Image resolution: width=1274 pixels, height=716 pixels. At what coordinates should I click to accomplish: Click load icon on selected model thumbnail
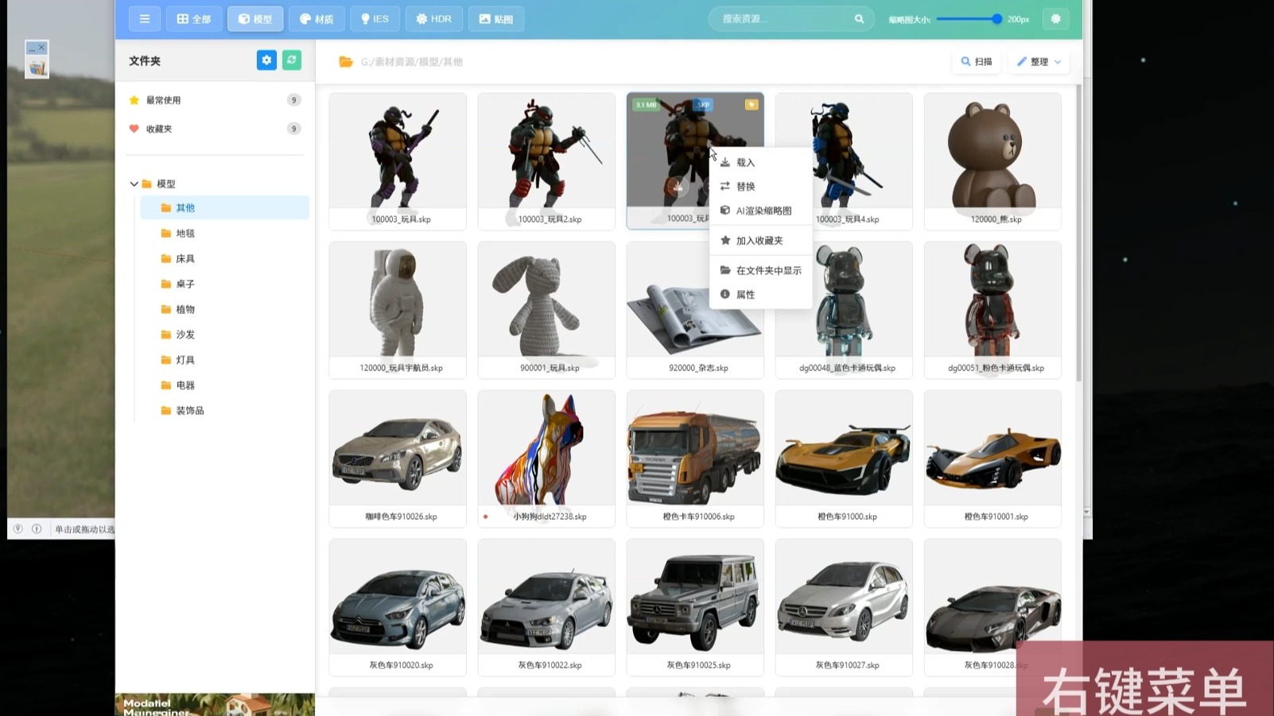point(678,188)
